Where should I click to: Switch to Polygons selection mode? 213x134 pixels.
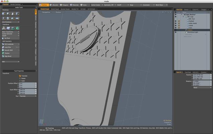point(65,5)
